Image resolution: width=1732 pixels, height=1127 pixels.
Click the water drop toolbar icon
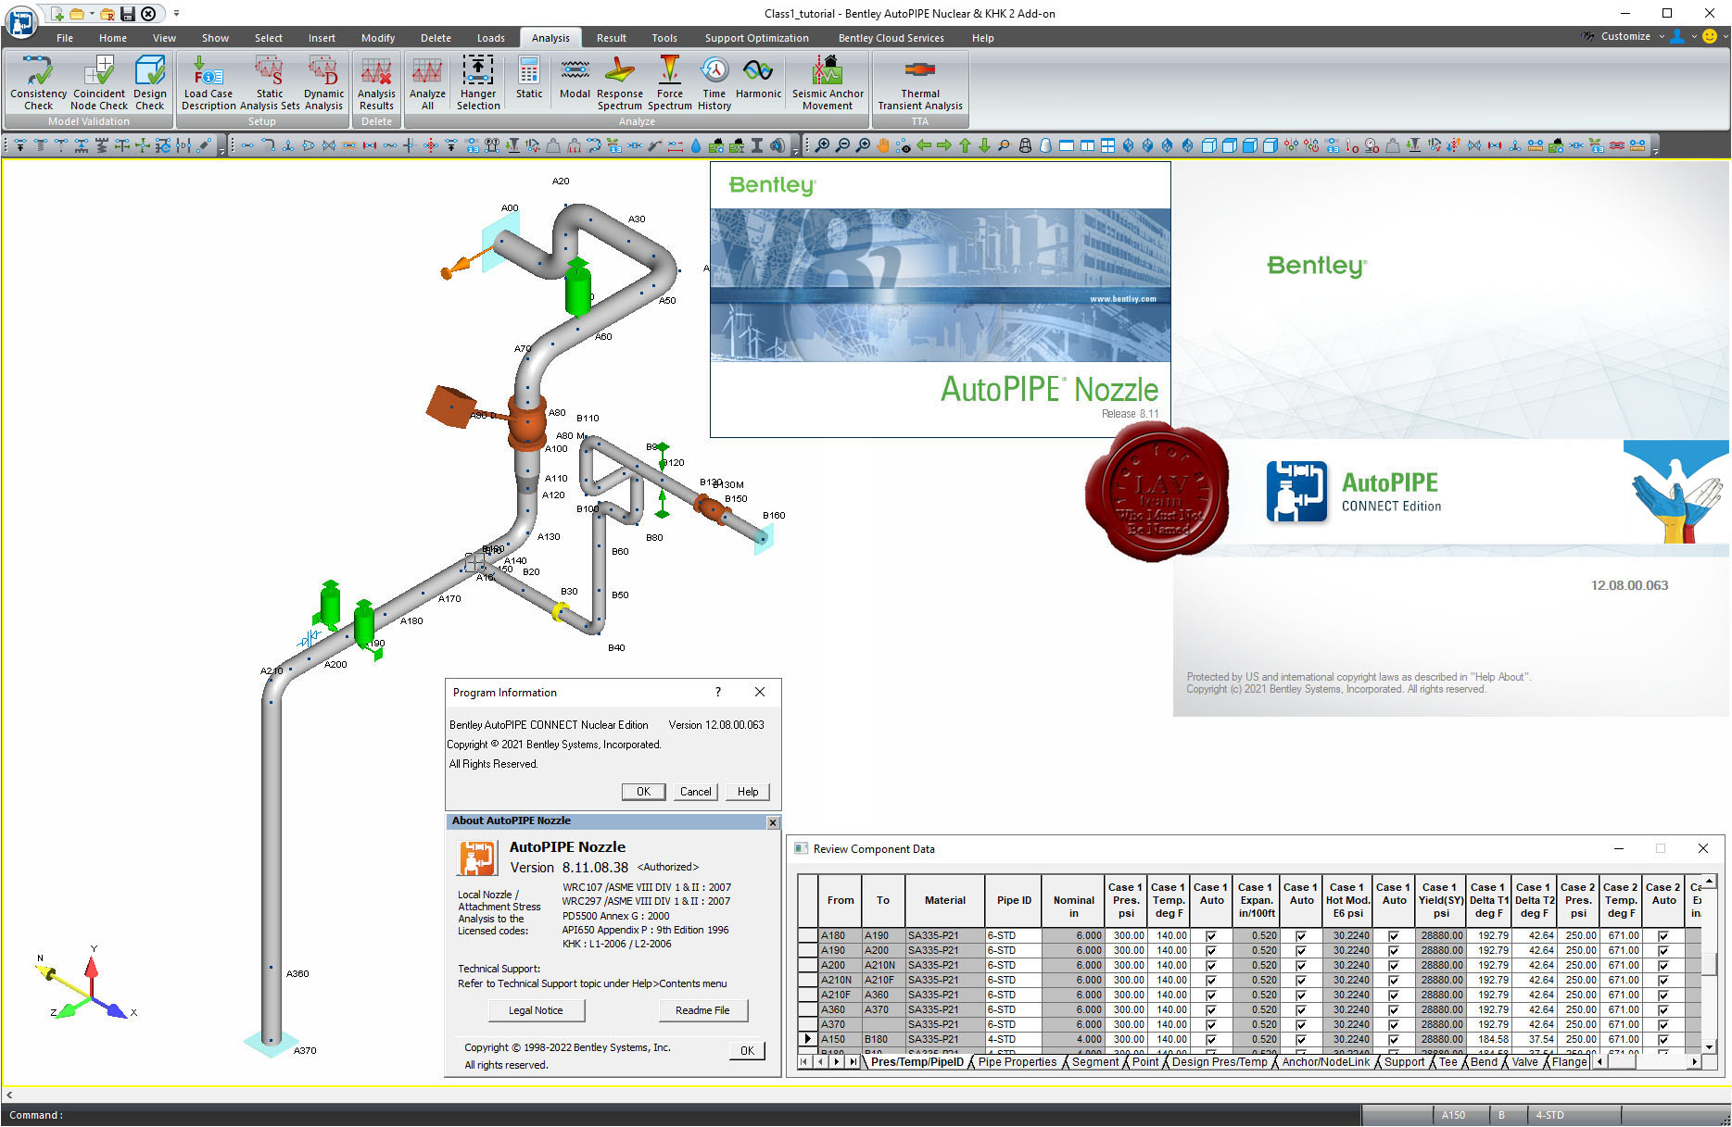click(696, 145)
